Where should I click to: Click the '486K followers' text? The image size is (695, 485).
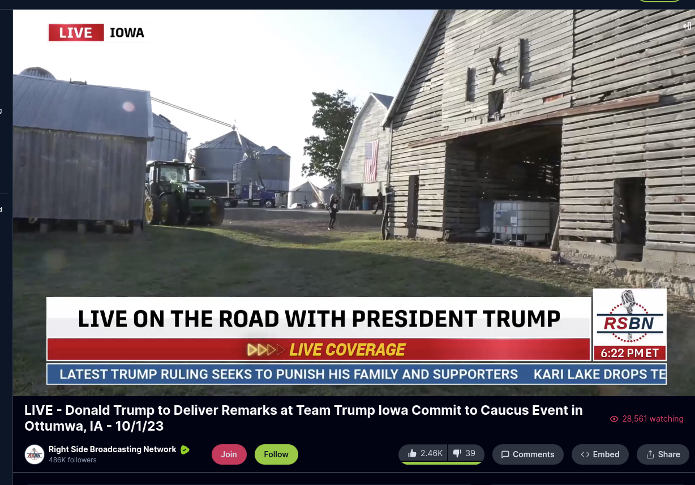(72, 460)
